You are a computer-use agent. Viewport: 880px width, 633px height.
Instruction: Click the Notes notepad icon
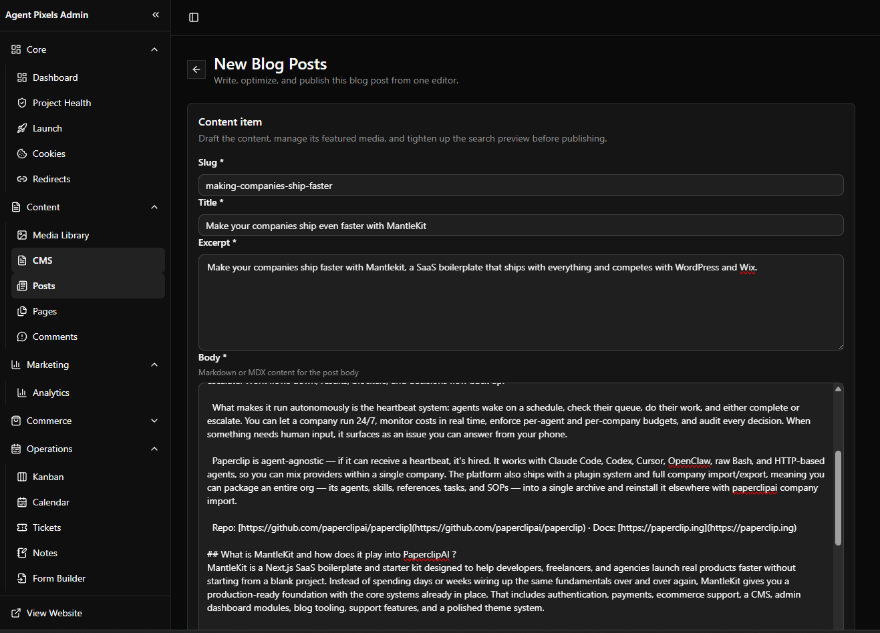click(22, 553)
